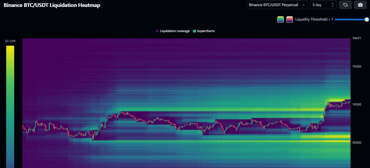Select the green-purple viridis gradient icon
The image size is (370, 168).
click(x=280, y=19)
